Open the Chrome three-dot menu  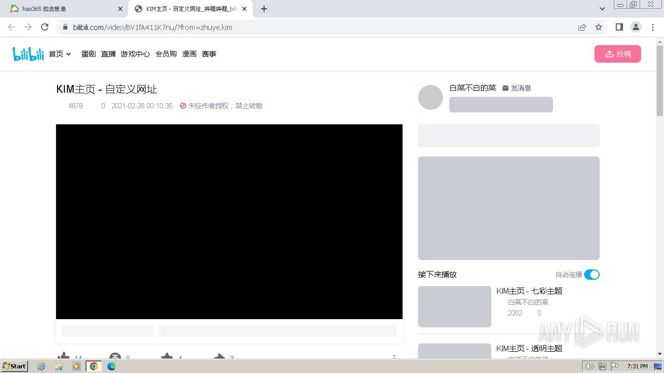pyautogui.click(x=653, y=27)
